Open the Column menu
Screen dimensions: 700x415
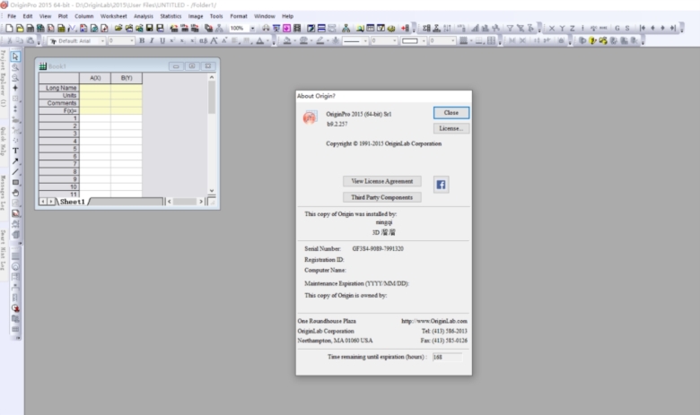pyautogui.click(x=84, y=16)
